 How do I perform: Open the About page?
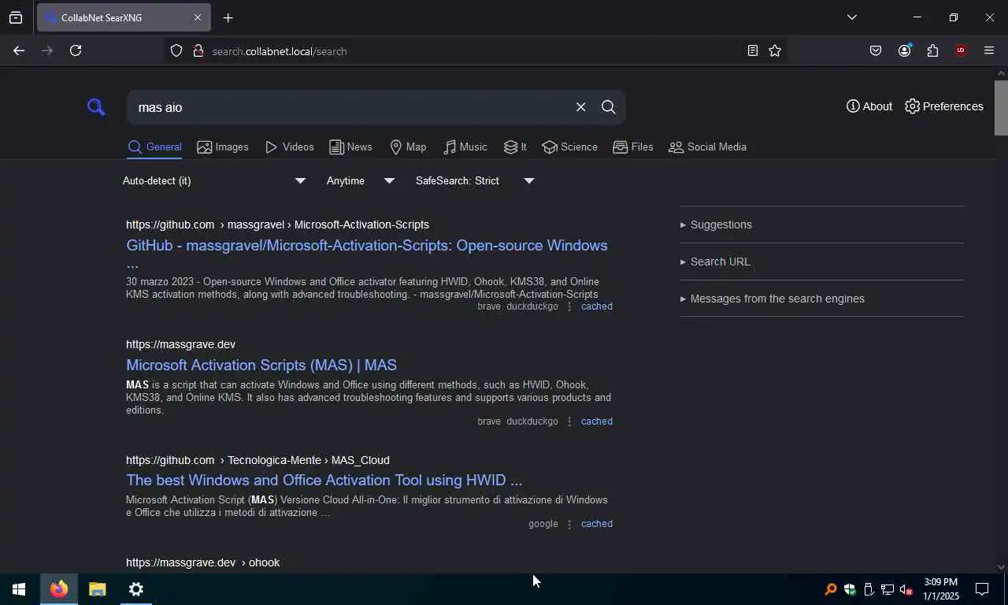tap(869, 106)
